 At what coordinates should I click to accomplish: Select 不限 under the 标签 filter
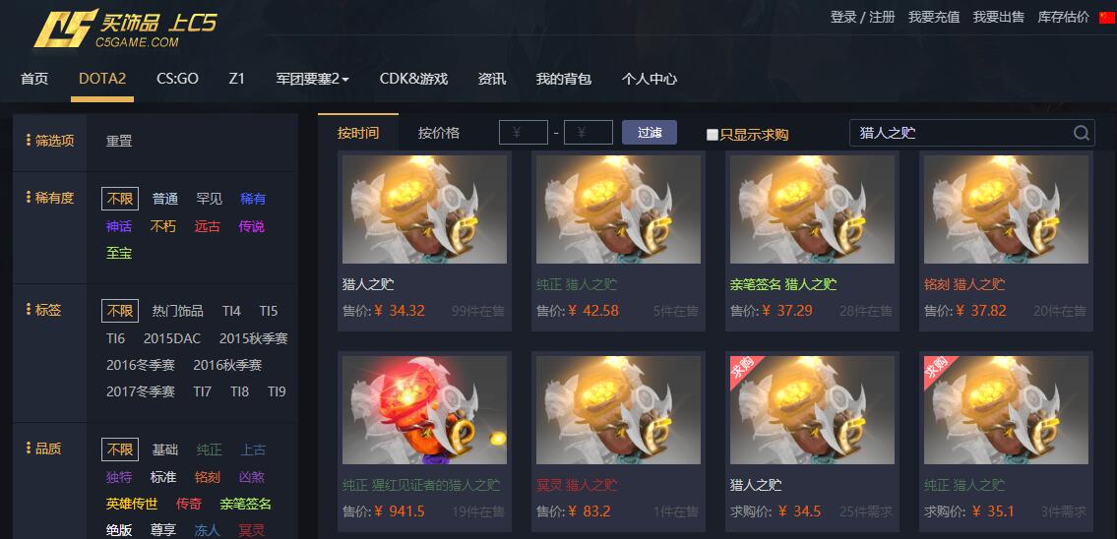[x=120, y=311]
